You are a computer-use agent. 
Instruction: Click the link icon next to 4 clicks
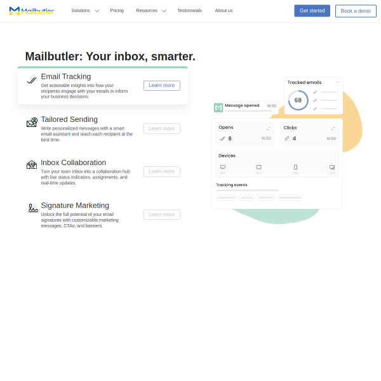(287, 138)
